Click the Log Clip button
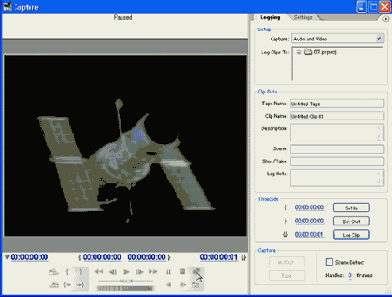The height and width of the screenshot is (297, 392). click(x=351, y=235)
